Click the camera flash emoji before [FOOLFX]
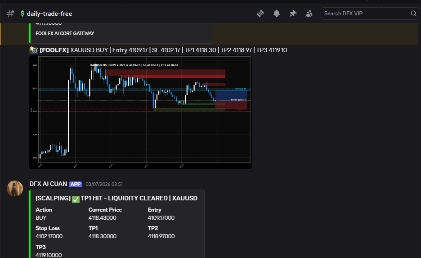421x258 pixels. click(x=33, y=50)
